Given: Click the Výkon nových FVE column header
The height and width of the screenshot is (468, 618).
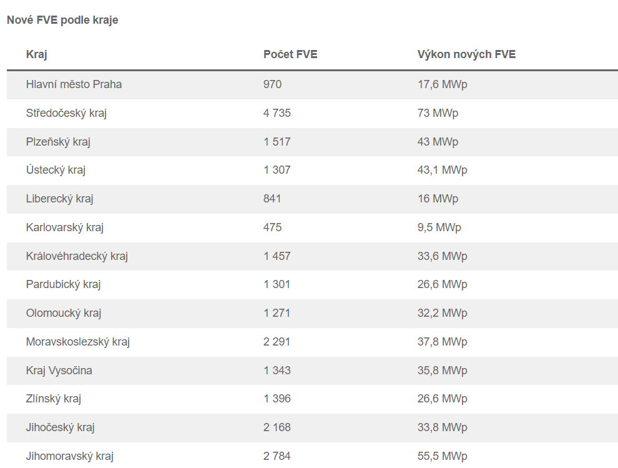Looking at the screenshot, I should click(x=466, y=54).
